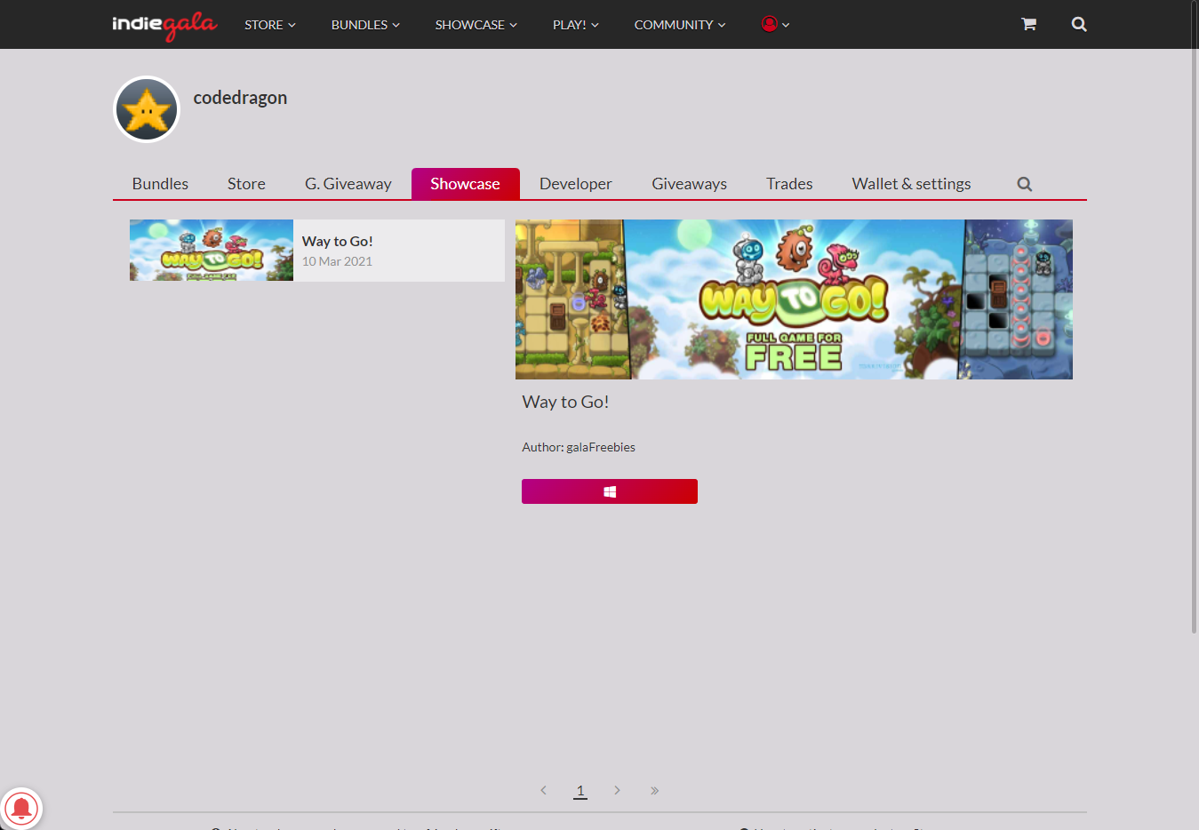Select the Showcase tab
The image size is (1199, 830).
tap(465, 184)
